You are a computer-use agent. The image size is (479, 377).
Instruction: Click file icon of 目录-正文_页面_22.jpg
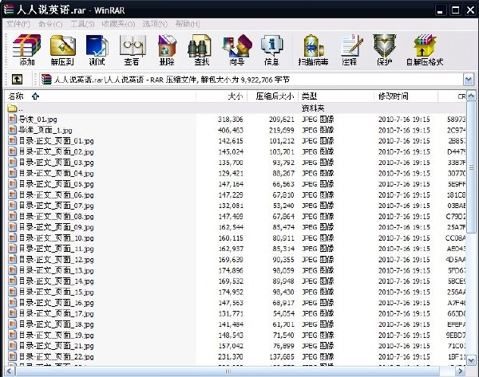(13, 356)
